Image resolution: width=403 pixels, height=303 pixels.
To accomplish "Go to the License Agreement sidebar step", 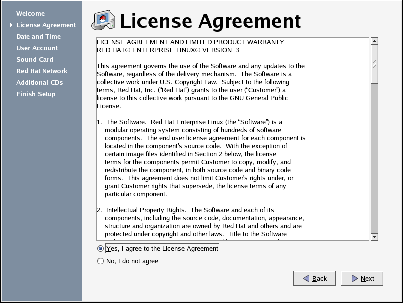I will [46, 25].
